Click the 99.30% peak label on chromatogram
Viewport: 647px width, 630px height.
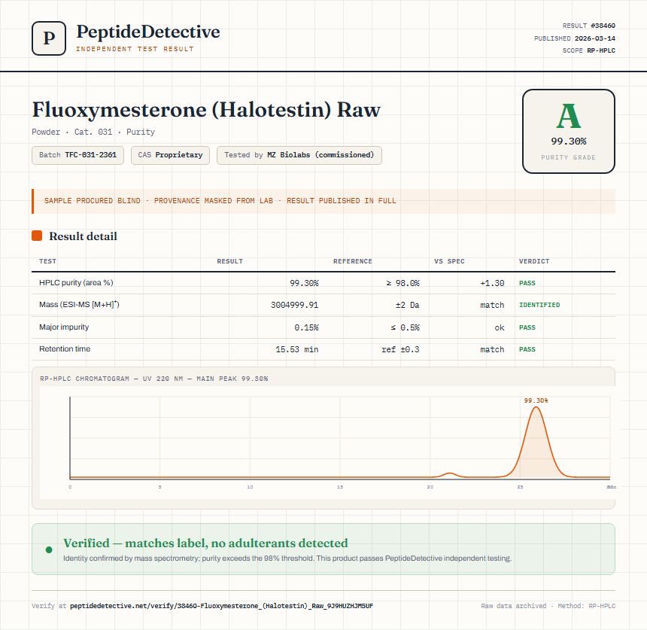pos(536,400)
